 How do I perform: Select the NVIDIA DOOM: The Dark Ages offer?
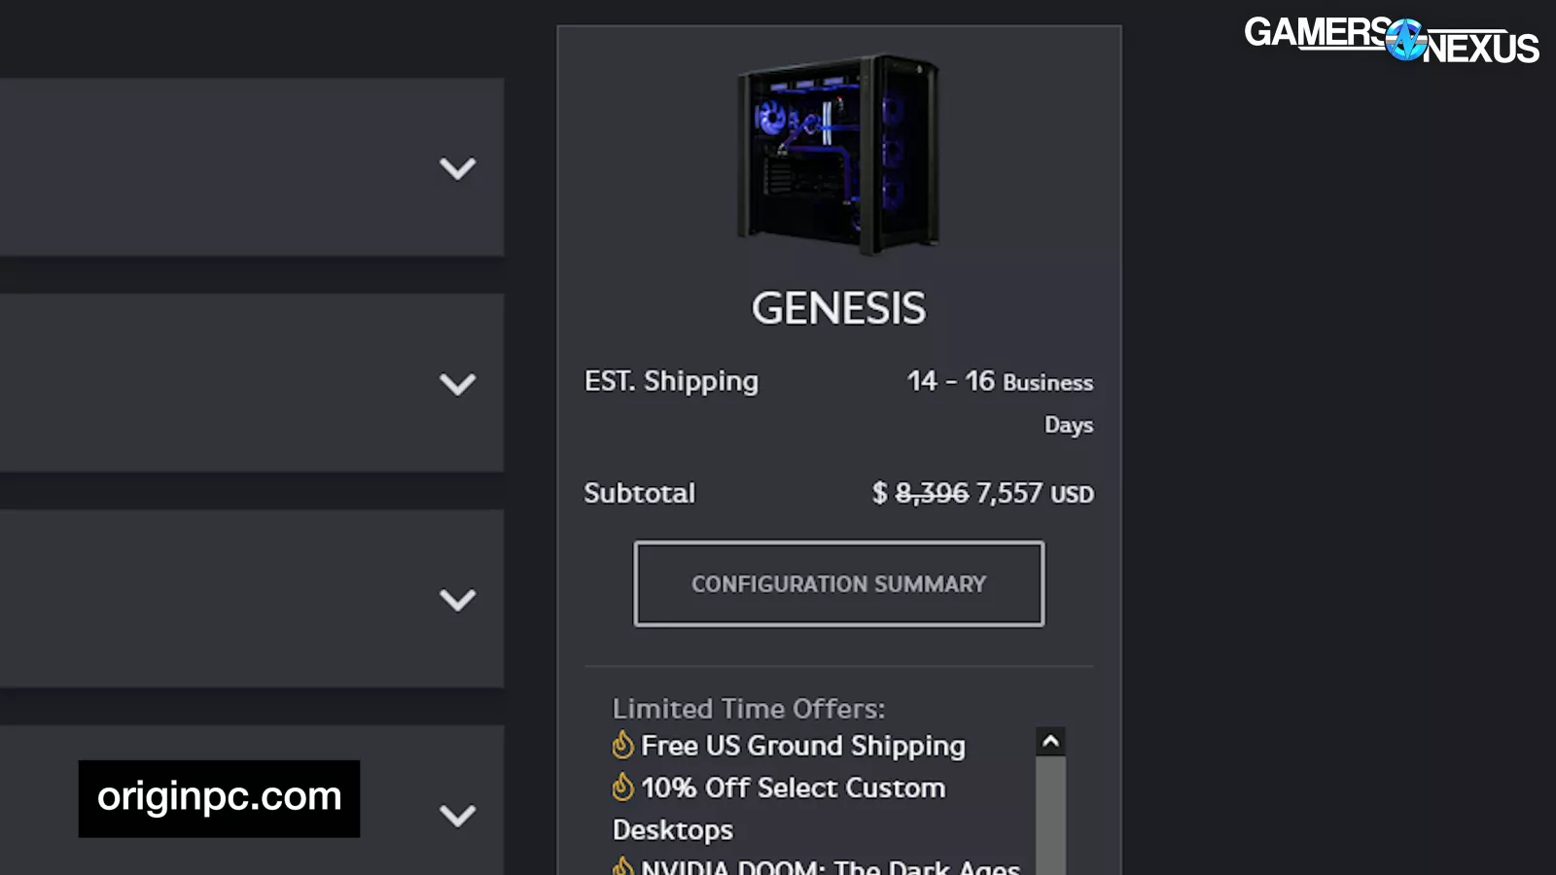[830, 867]
